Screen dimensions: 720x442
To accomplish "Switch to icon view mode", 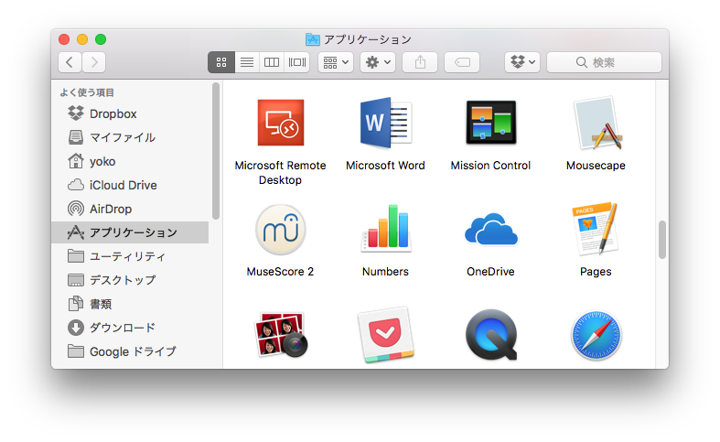I will point(221,62).
